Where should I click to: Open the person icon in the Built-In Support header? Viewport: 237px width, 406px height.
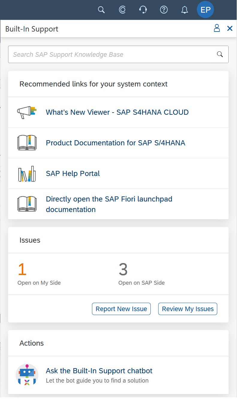pyautogui.click(x=217, y=28)
